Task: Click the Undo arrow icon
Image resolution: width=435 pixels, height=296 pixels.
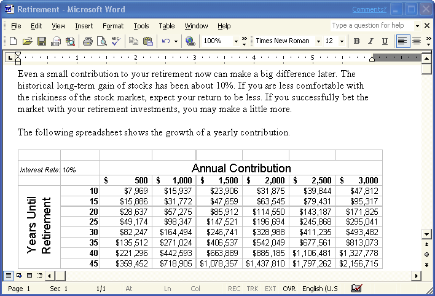Action: pos(165,41)
